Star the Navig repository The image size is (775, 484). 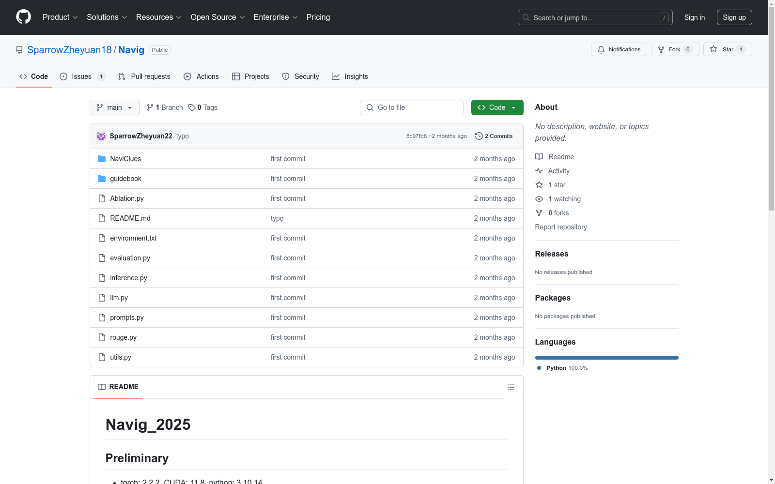coord(728,49)
